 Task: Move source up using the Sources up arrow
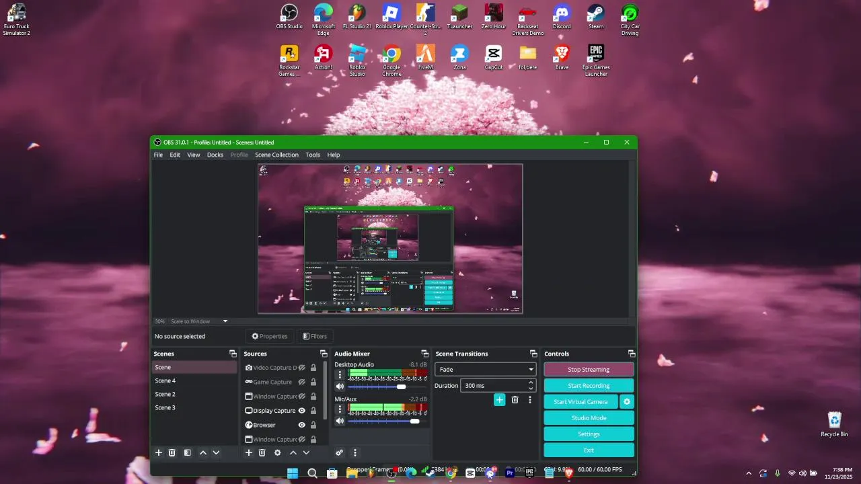click(x=293, y=453)
